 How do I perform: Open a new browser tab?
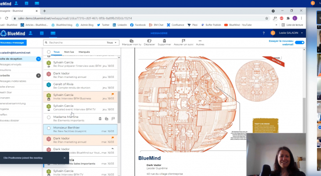click(x=44, y=11)
